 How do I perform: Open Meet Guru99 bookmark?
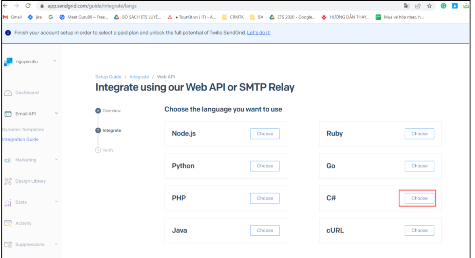(84, 17)
